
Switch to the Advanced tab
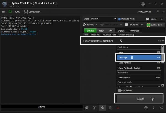tap(134, 31)
